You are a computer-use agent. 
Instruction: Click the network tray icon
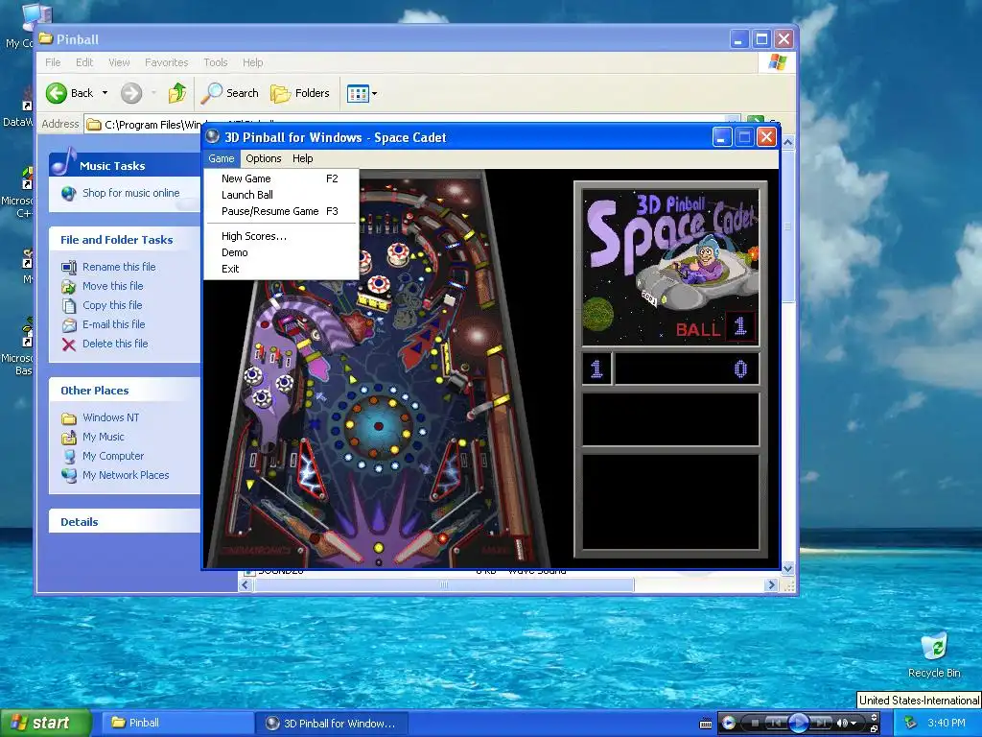(x=911, y=724)
